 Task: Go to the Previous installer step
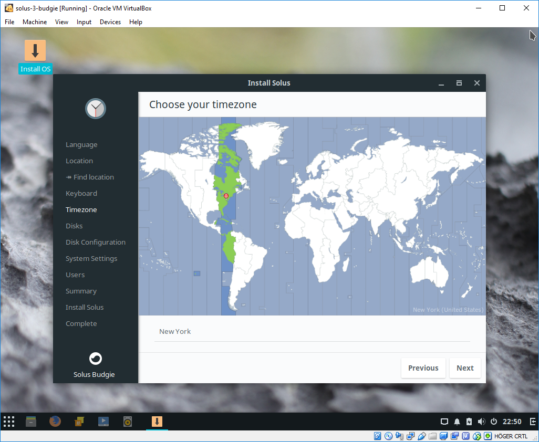(x=423, y=368)
